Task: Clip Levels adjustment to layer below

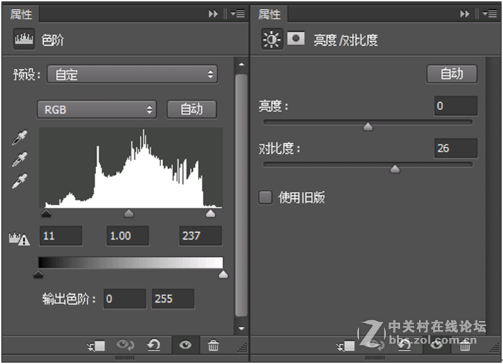Action: tap(96, 346)
